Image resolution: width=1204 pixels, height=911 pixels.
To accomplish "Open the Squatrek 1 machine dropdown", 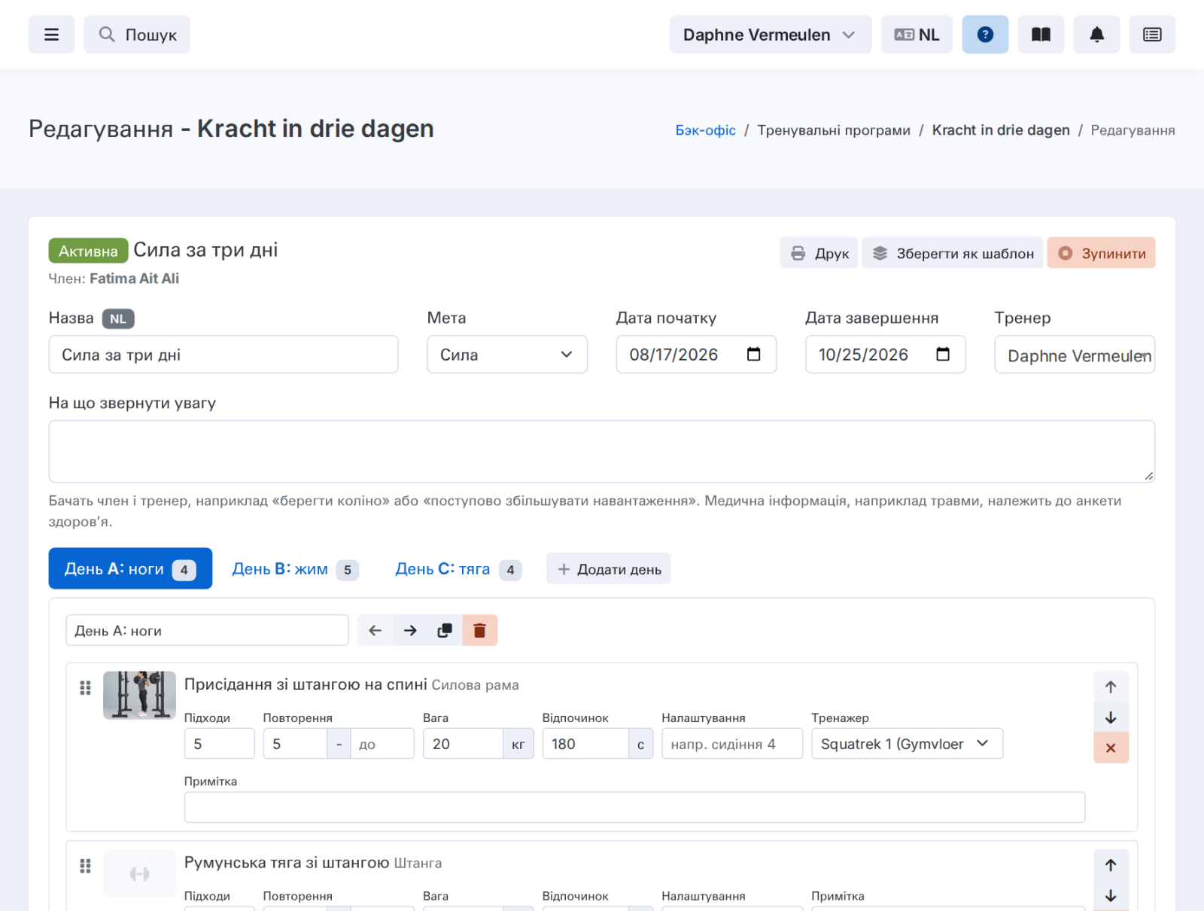I will pos(907,744).
